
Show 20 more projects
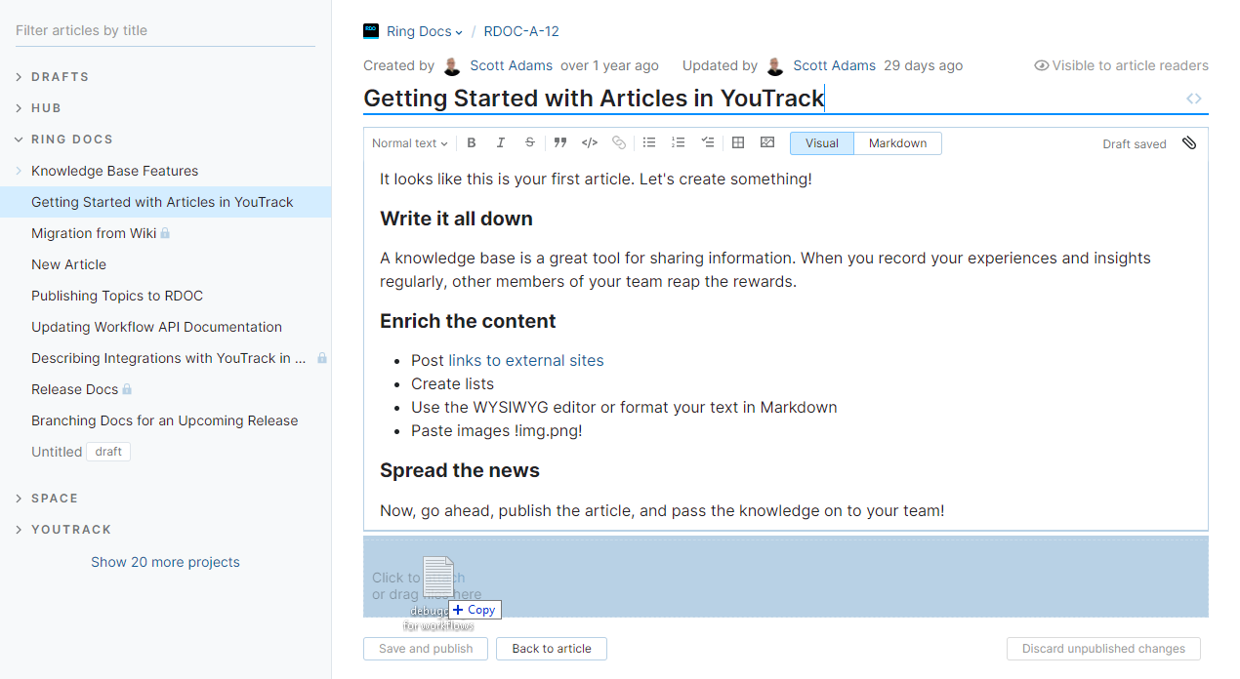(x=165, y=562)
